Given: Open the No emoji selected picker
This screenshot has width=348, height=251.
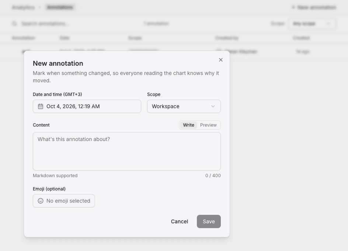Looking at the screenshot, I should point(64,201).
